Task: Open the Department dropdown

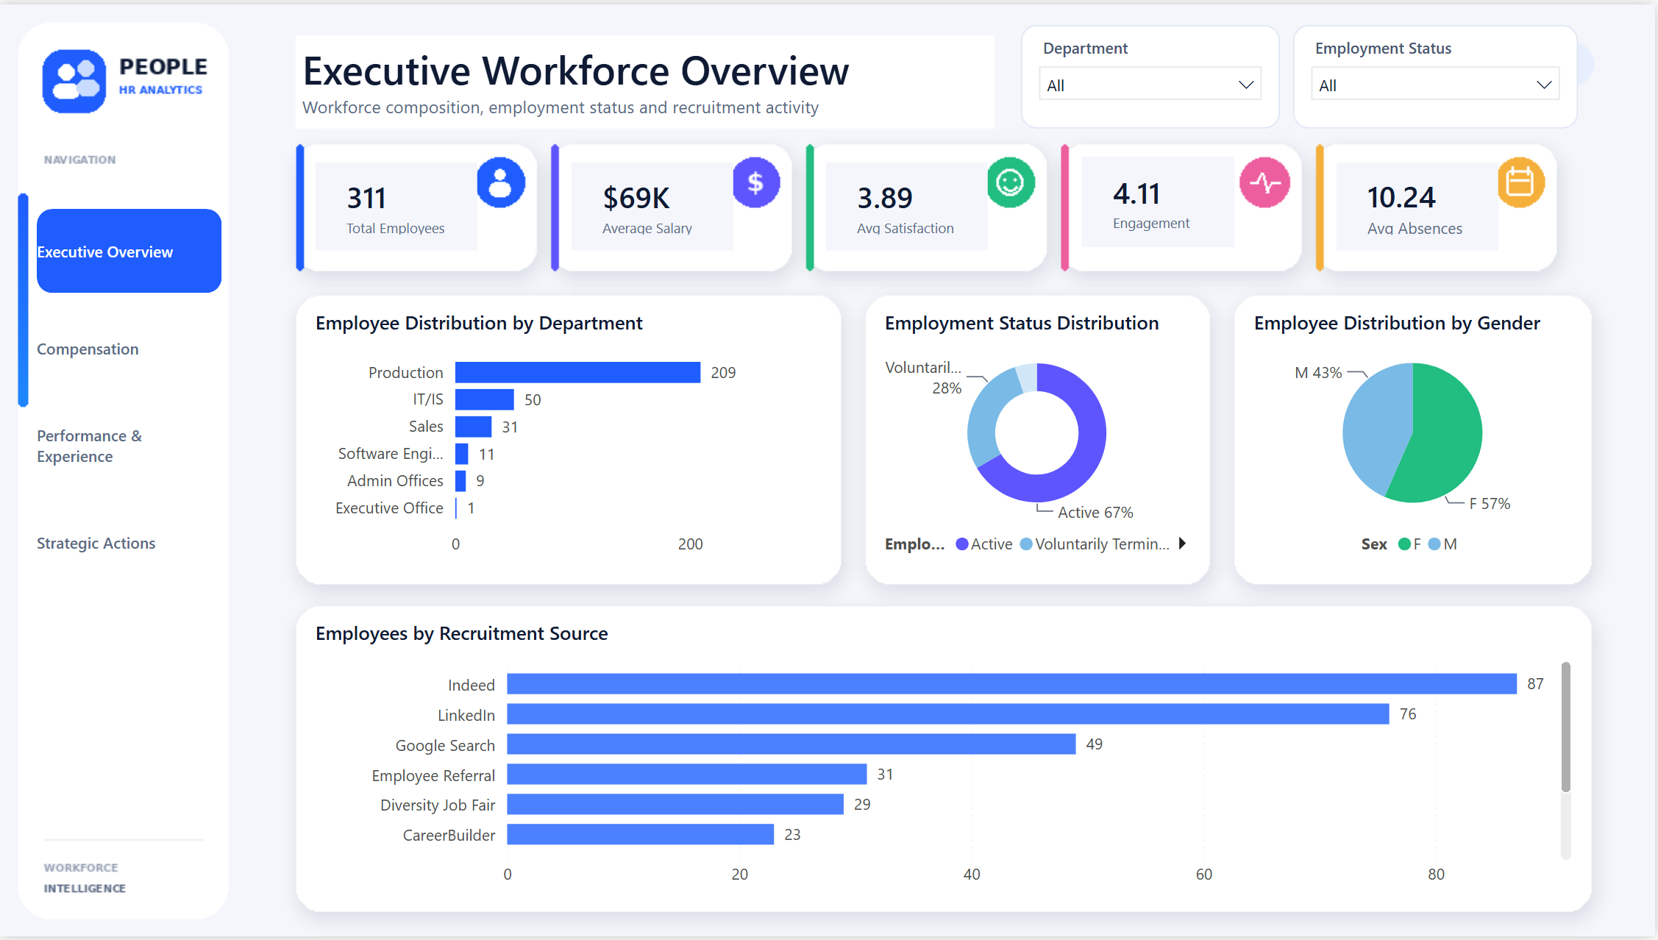Action: click(x=1150, y=85)
